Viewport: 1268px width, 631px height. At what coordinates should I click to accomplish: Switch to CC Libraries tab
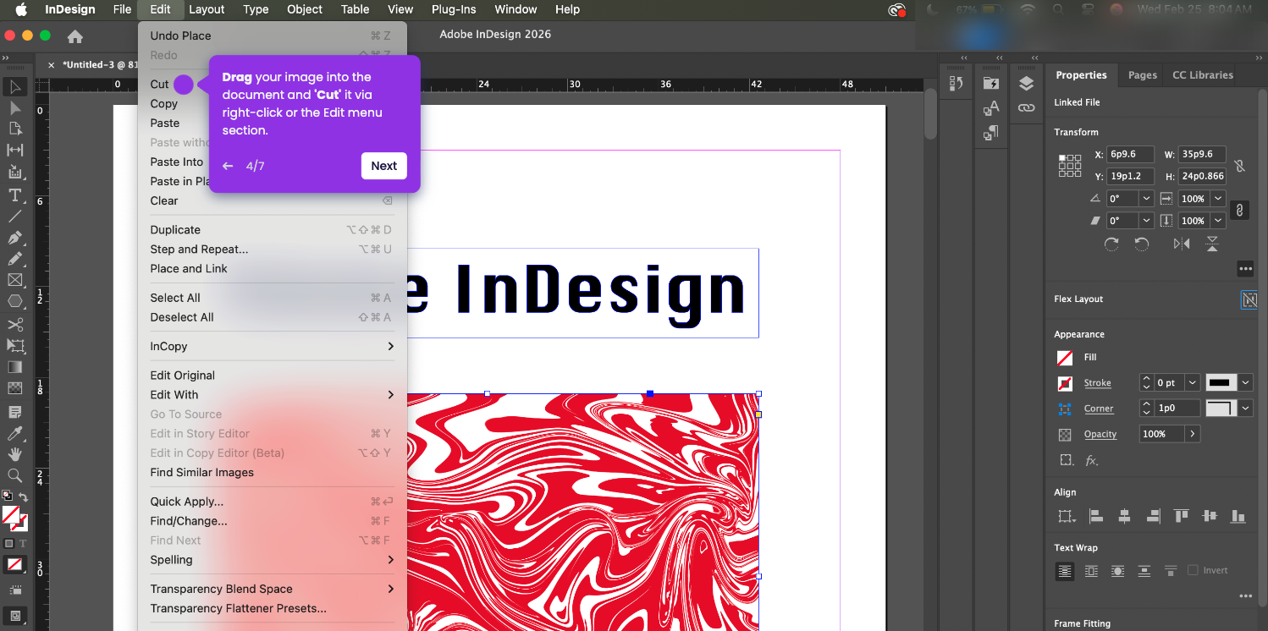[1202, 74]
